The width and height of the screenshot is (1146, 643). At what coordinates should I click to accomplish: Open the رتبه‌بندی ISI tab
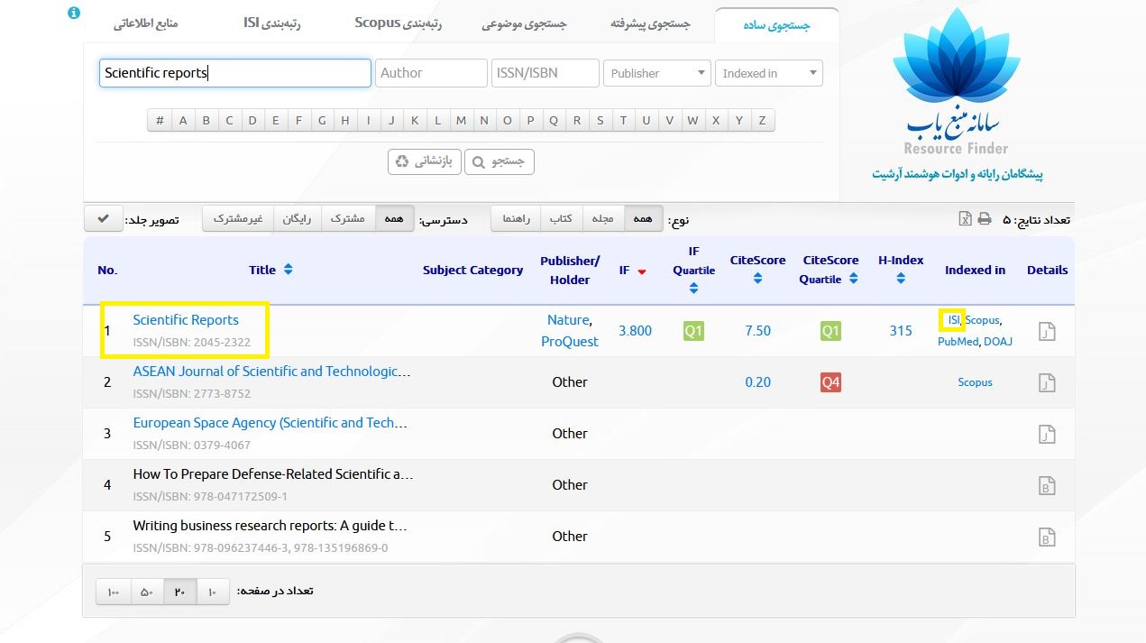point(272,23)
